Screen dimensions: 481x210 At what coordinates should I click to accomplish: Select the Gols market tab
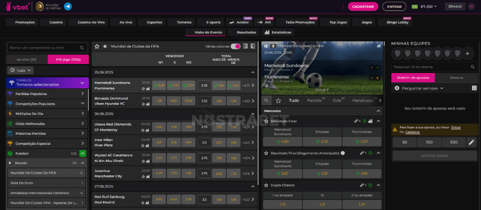click(x=337, y=100)
